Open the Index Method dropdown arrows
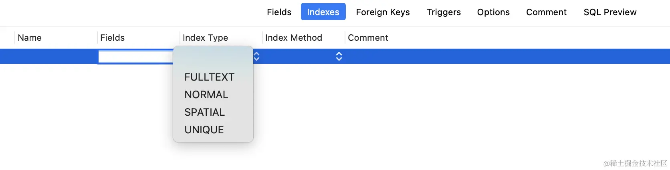670x170 pixels. point(339,57)
